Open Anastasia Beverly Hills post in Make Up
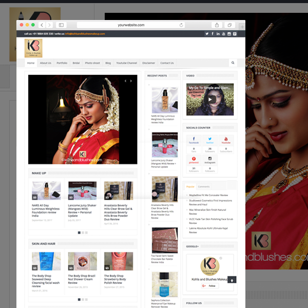This screenshot has height=308, width=308. click(118, 213)
